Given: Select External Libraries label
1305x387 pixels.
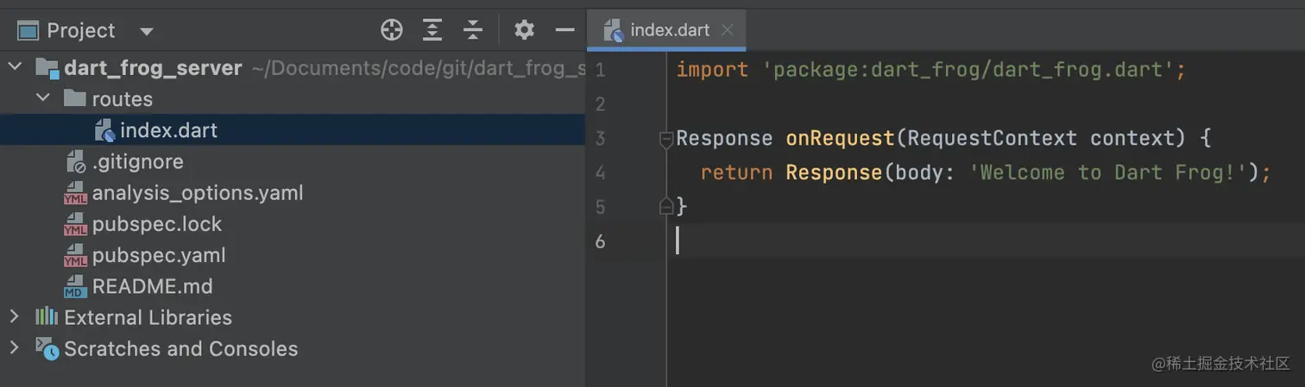Looking at the screenshot, I should [x=148, y=317].
